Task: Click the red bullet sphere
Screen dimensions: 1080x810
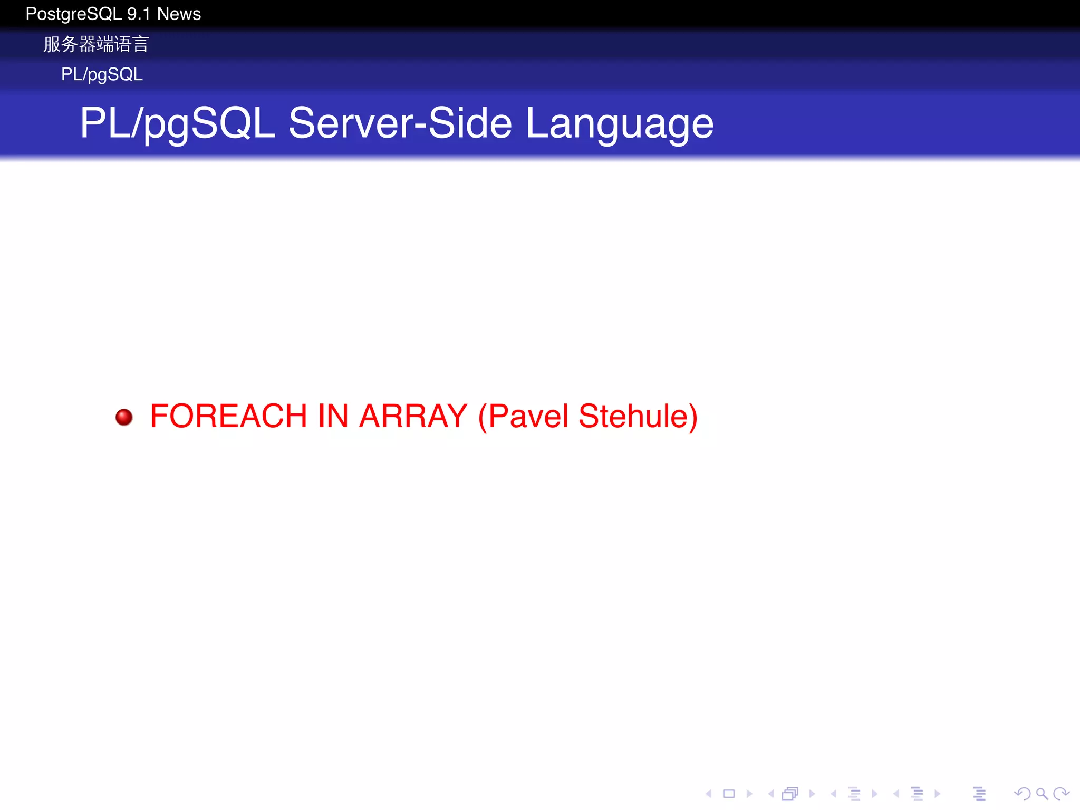Action: pos(124,417)
